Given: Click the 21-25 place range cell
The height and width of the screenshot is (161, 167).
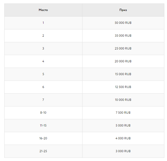Looking at the screenshot, I should tap(43, 151).
